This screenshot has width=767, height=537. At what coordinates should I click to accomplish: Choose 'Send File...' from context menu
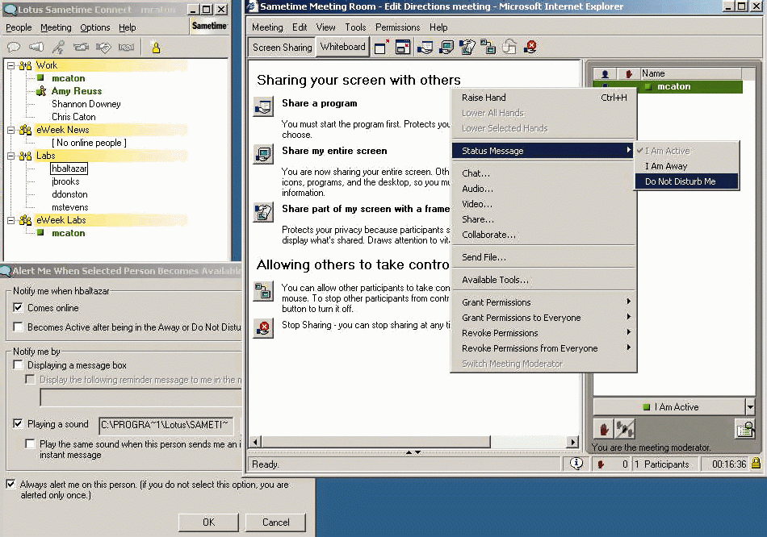click(543, 257)
